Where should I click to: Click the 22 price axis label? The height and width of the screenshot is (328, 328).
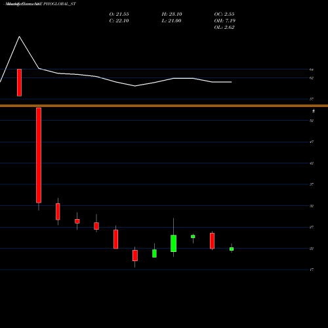point(312,249)
